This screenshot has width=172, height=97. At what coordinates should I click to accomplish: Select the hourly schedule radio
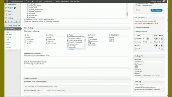(x=136, y=49)
